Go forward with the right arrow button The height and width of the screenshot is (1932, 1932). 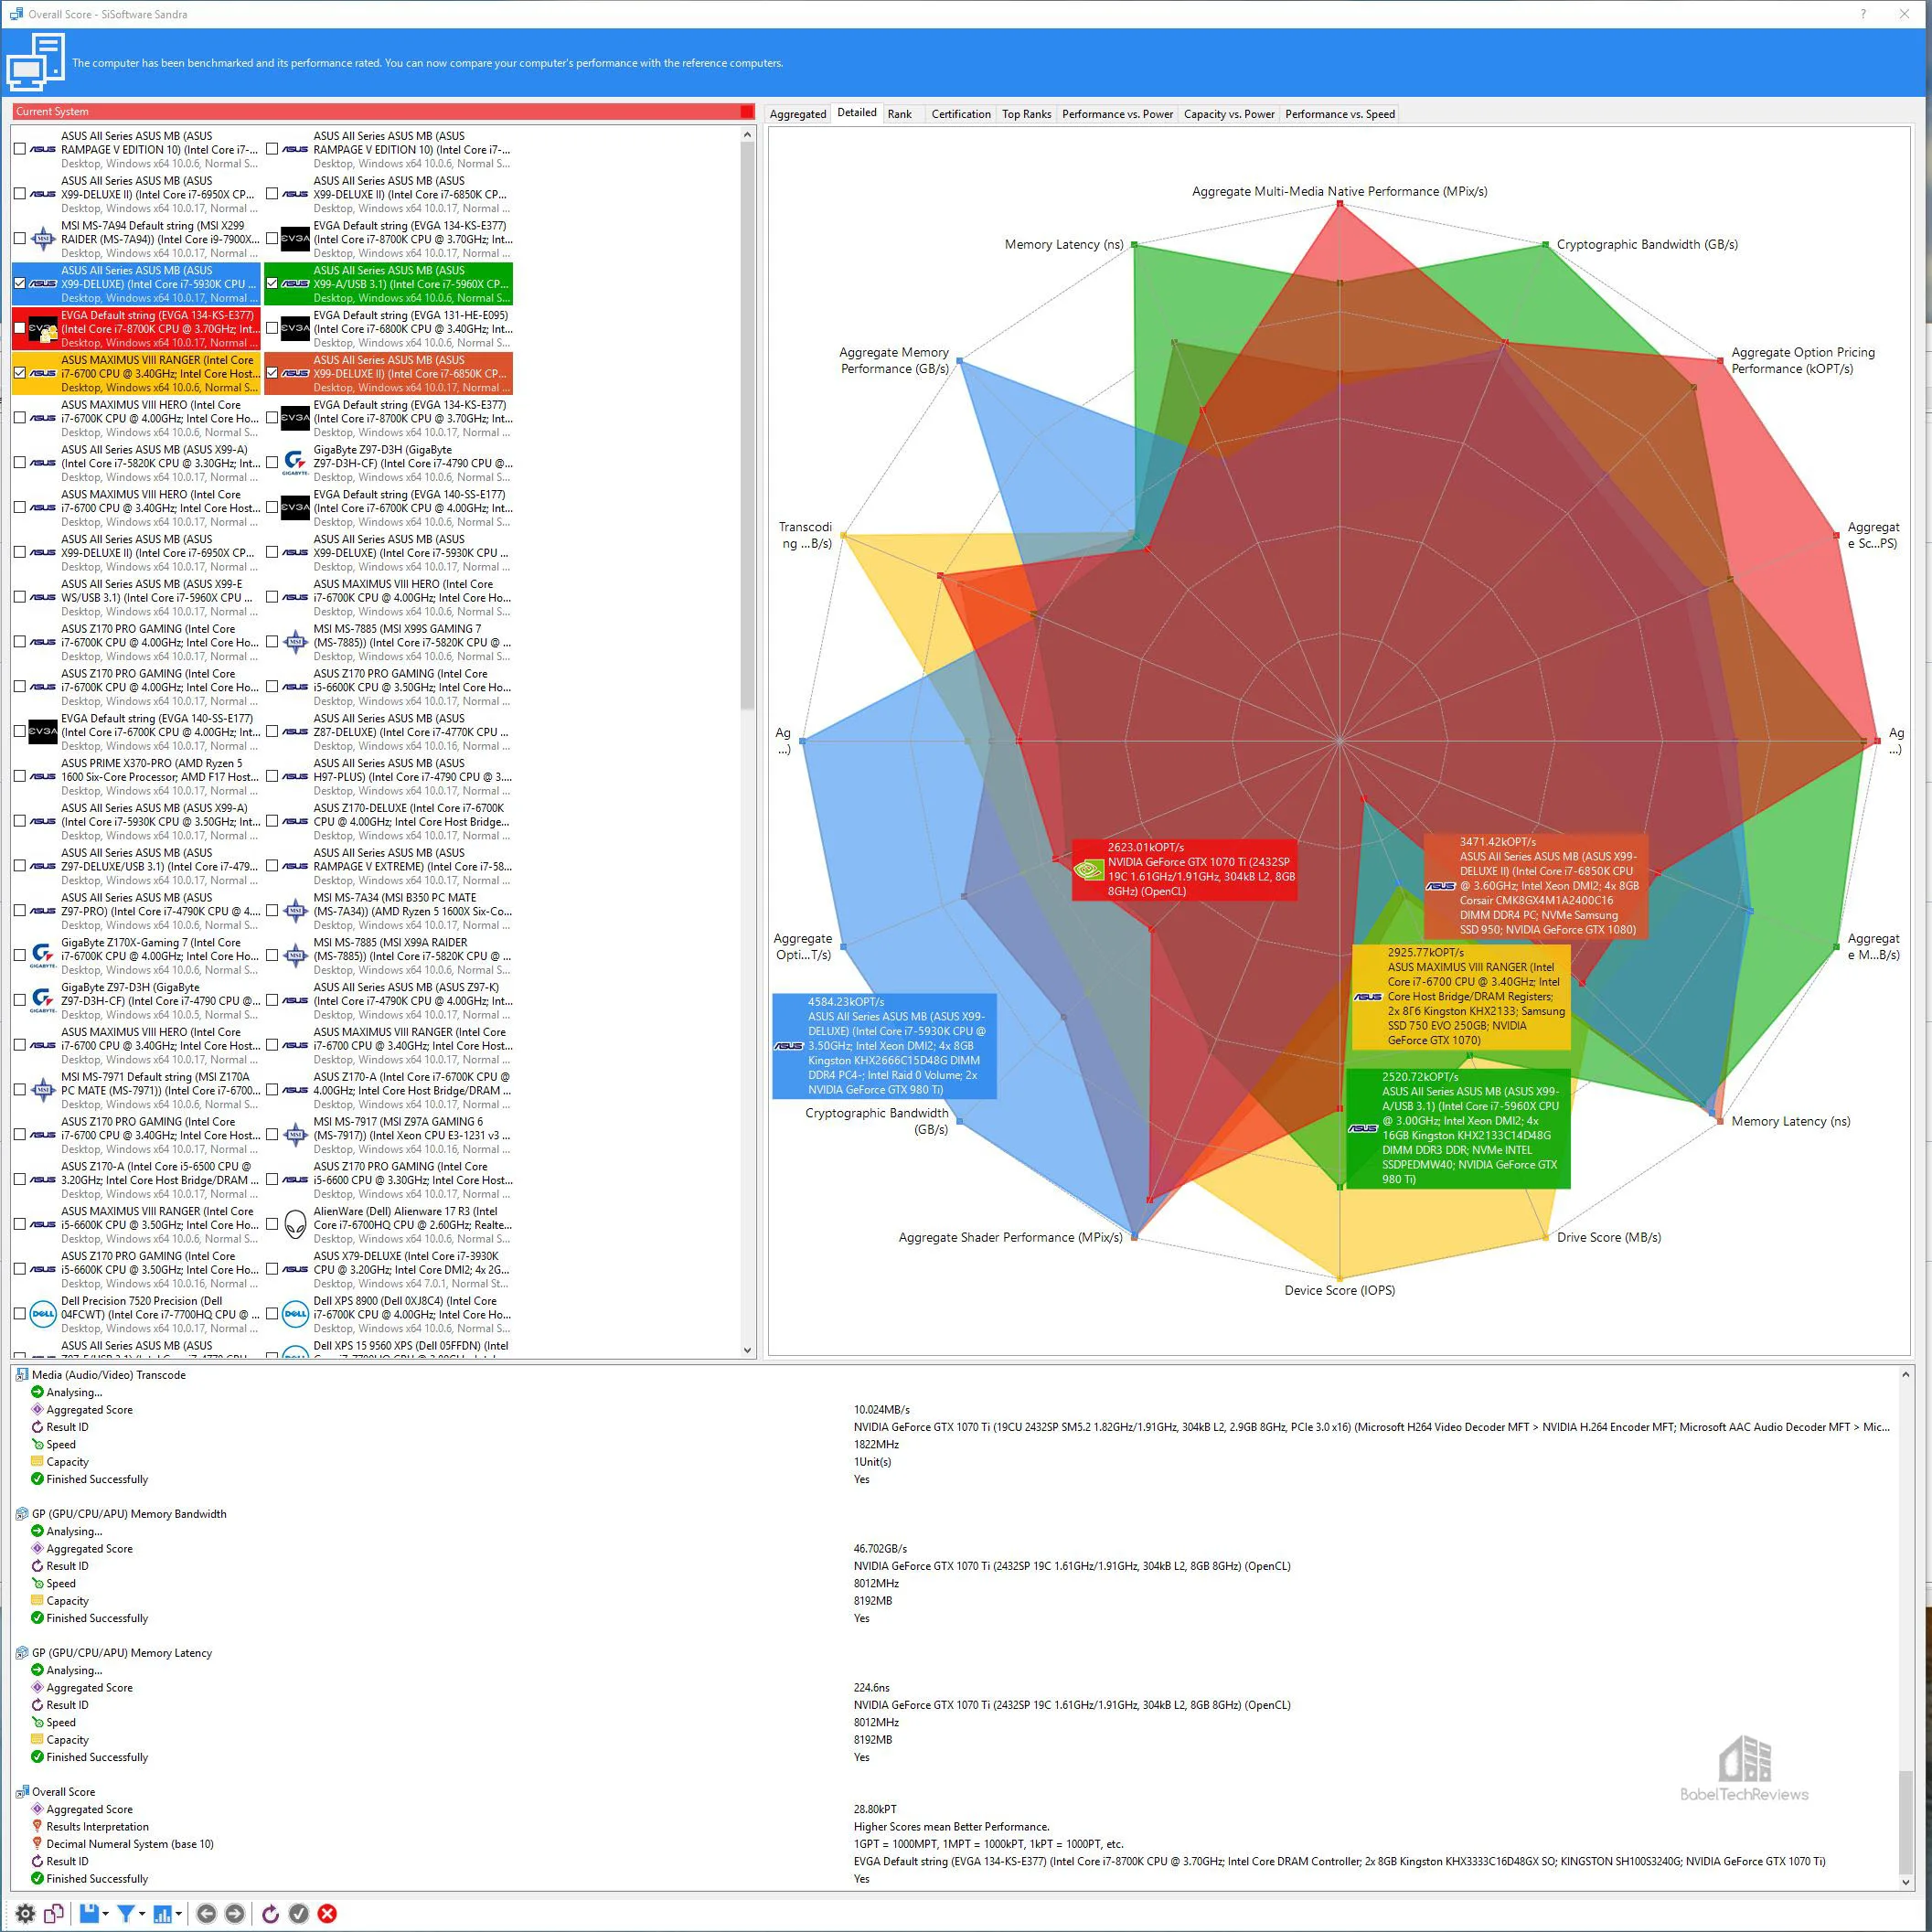pyautogui.click(x=234, y=1913)
